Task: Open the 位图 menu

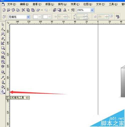Action: [88, 4]
